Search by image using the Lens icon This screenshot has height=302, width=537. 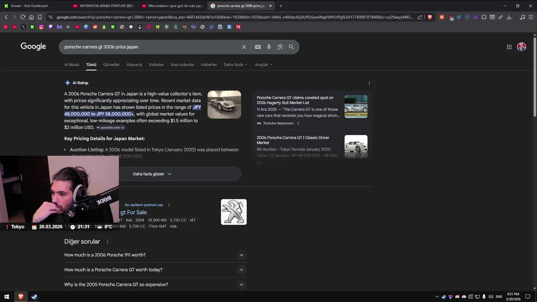pyautogui.click(x=280, y=47)
